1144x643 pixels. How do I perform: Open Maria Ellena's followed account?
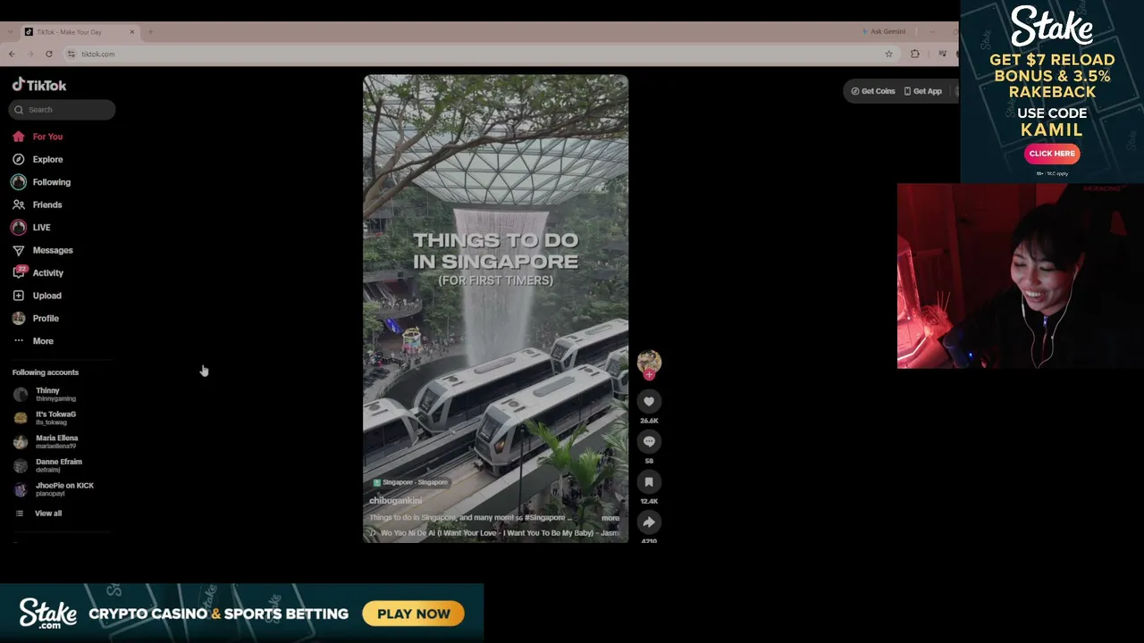click(56, 441)
